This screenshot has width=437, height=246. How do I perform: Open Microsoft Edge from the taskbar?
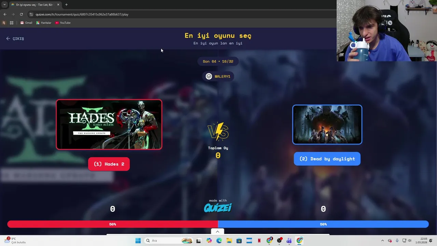219,241
